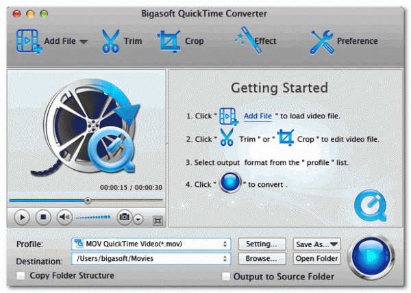411x293 pixels.
Task: Click the Add File link in Getting Started
Action: (258, 116)
